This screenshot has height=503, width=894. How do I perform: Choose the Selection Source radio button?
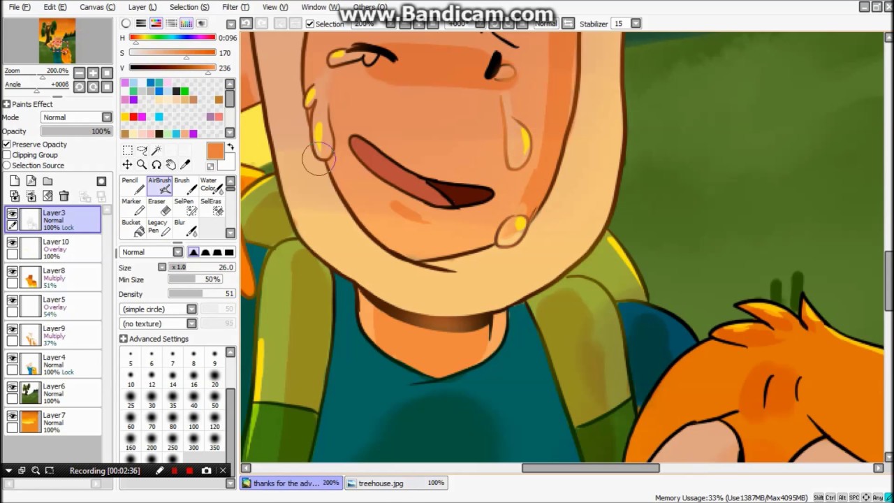click(x=7, y=165)
